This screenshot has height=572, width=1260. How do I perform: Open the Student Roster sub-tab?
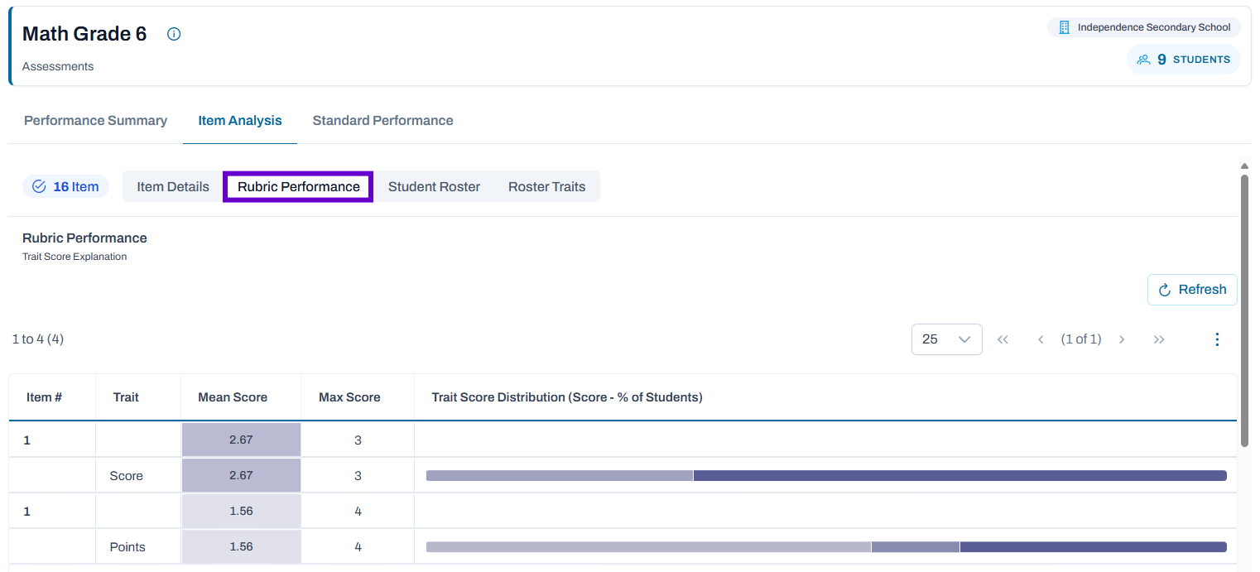click(434, 186)
